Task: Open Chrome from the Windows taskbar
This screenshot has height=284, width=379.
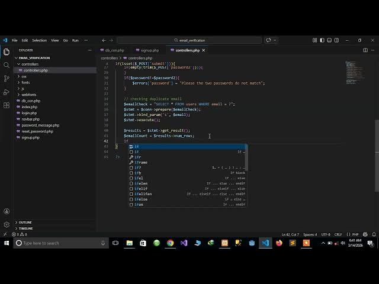Action: click(170, 243)
